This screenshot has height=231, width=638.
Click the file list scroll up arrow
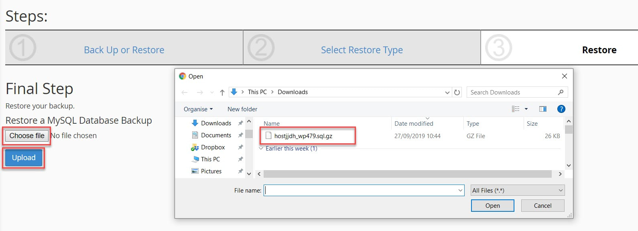point(569,121)
